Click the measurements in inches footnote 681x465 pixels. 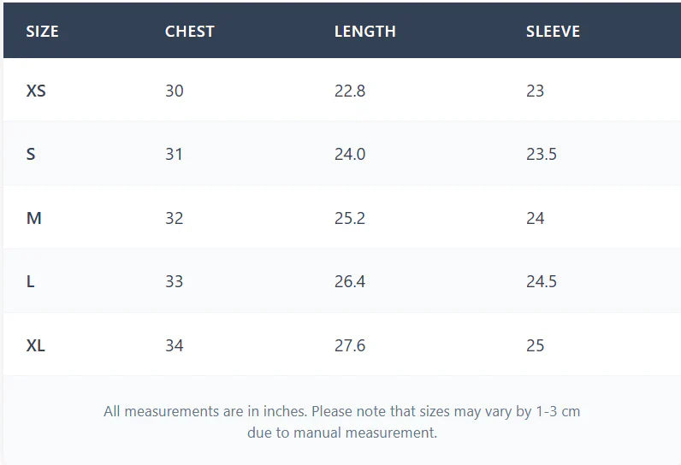click(341, 421)
